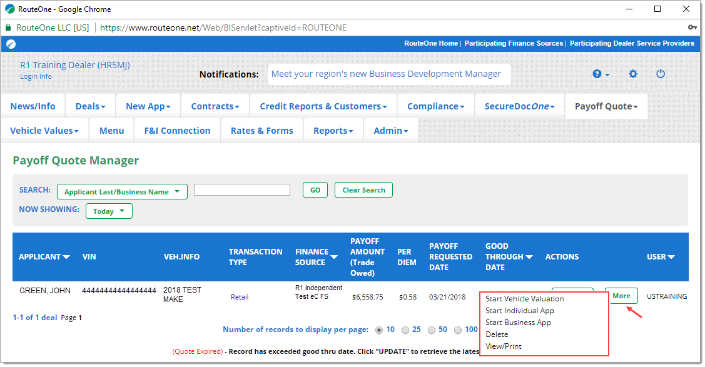Viewport: 705px width, 367px height.
Task: Choose Start Individual App from More menu
Action: tap(520, 311)
